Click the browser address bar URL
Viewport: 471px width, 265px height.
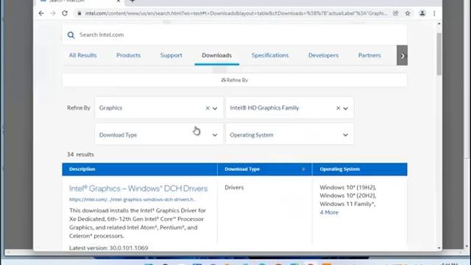click(236, 13)
